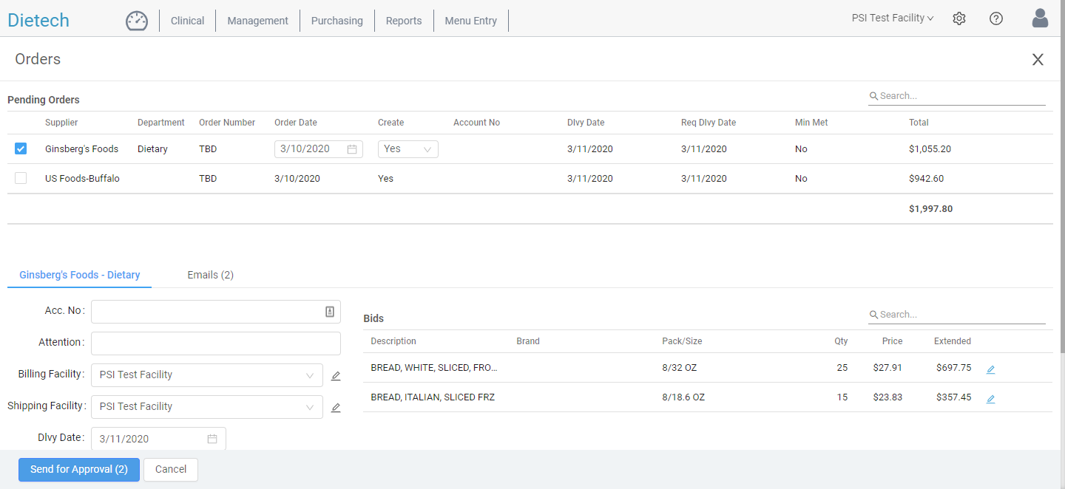Image resolution: width=1065 pixels, height=489 pixels.
Task: Open the Billing Facility dropdown
Action: pyautogui.click(x=207, y=375)
